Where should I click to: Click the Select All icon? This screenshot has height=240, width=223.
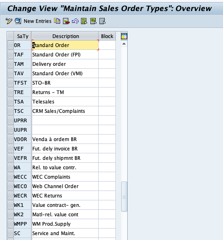click(x=84, y=21)
